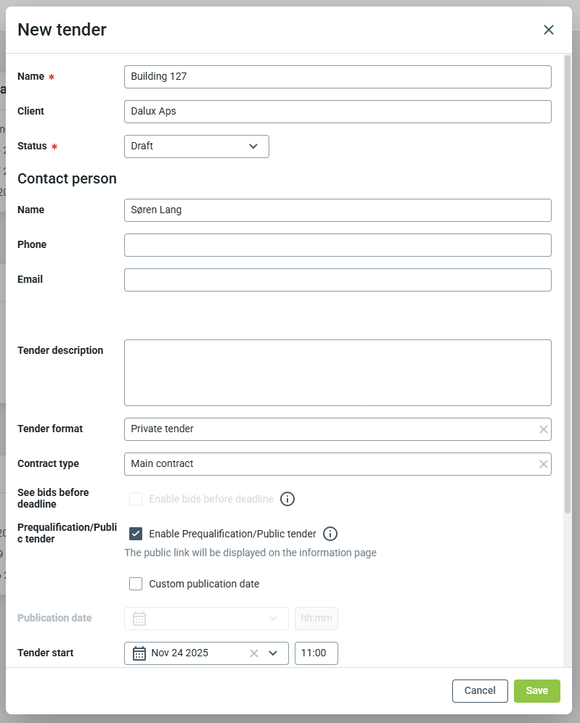This screenshot has width=580, height=723.
Task: Expand the Tender start date dropdown arrow
Action: pos(273,653)
